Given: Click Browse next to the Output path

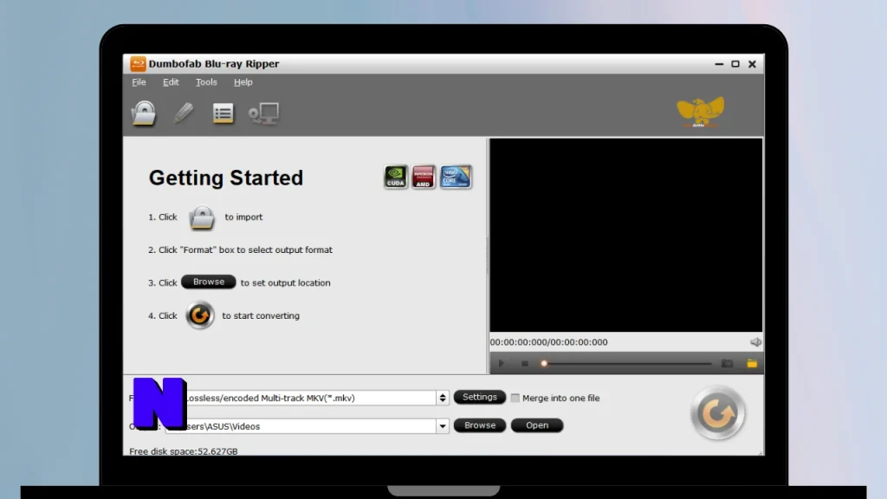Looking at the screenshot, I should click(480, 425).
